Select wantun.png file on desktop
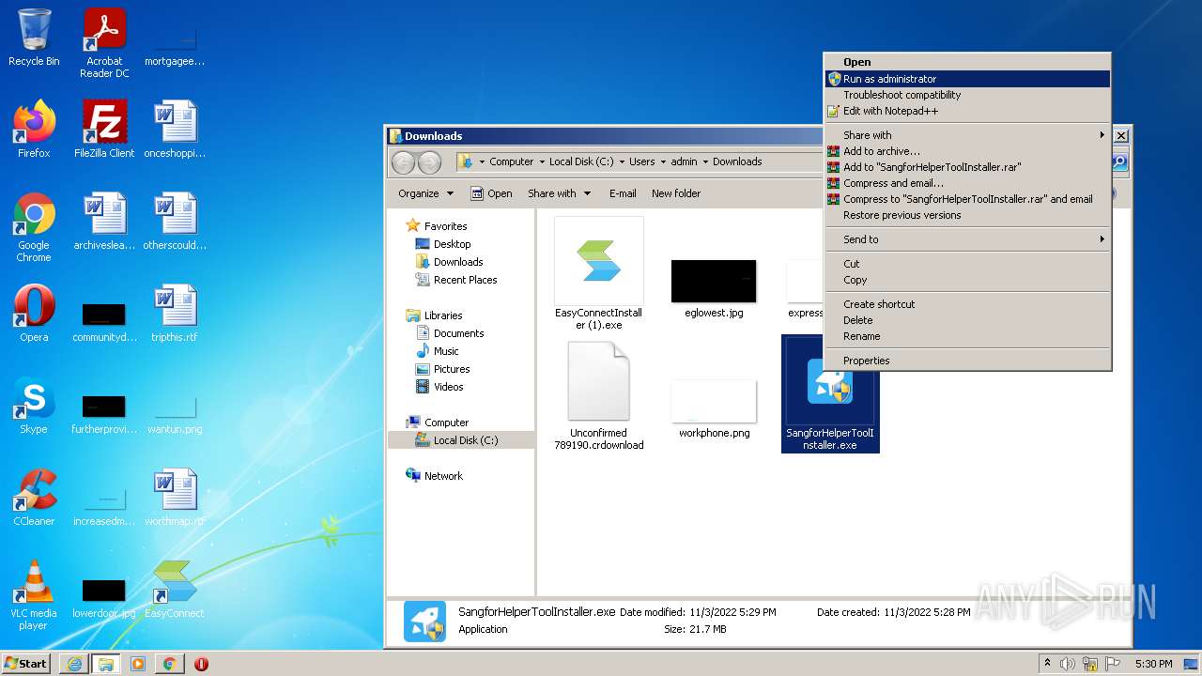The width and height of the screenshot is (1202, 676). (x=175, y=413)
